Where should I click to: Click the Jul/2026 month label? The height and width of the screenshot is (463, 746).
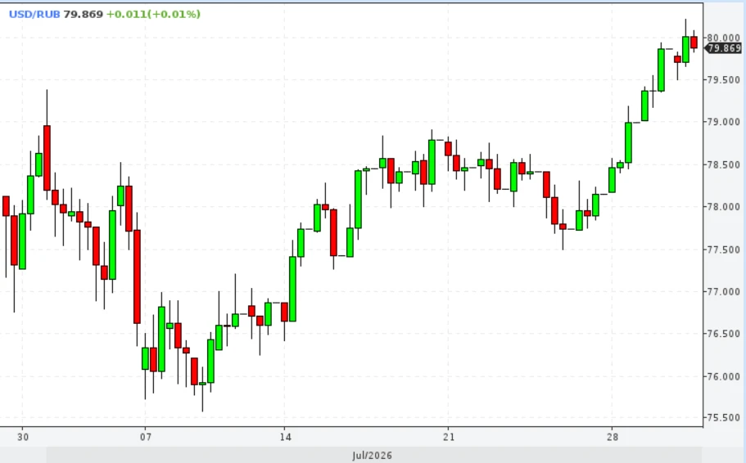tap(373, 456)
